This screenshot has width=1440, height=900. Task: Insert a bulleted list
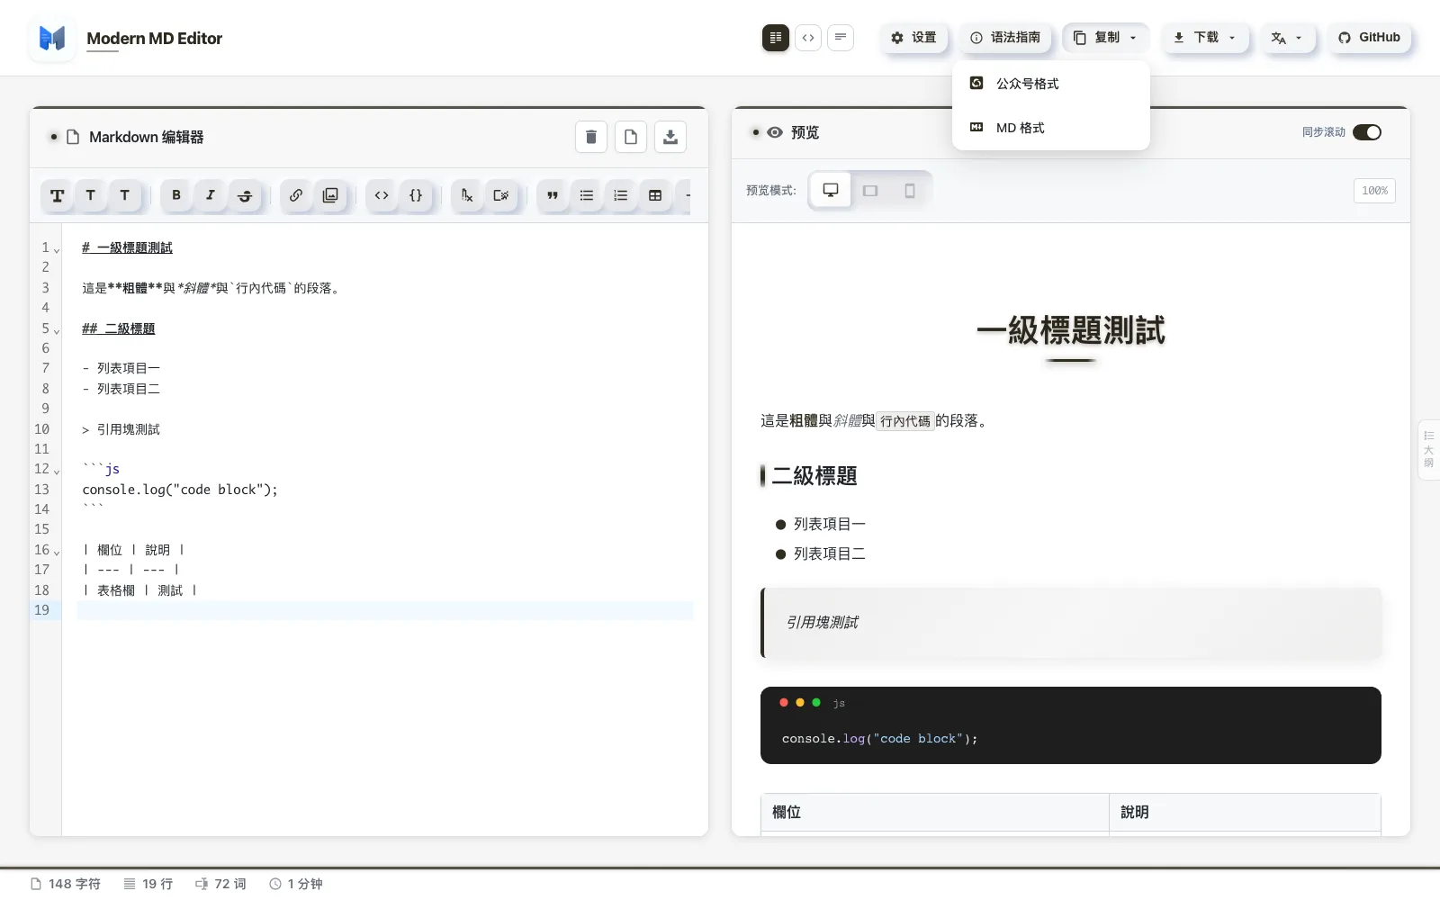587,195
